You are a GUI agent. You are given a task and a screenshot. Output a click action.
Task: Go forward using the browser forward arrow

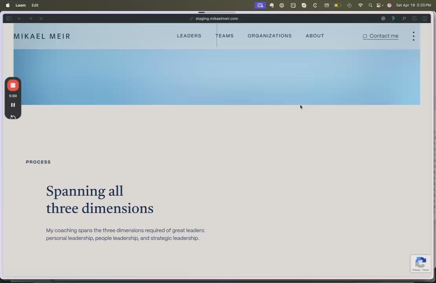coord(30,18)
